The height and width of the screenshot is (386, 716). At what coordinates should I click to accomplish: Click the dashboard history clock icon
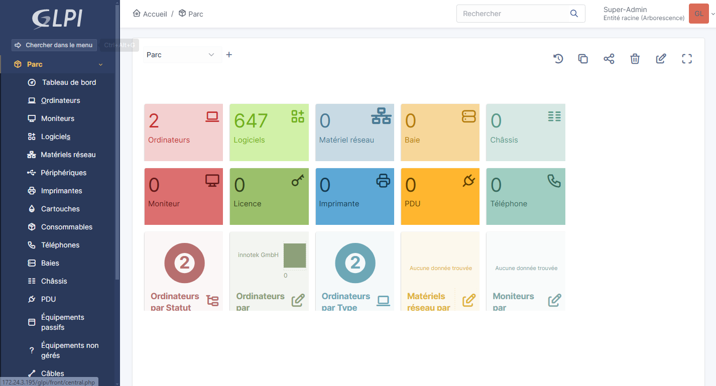pyautogui.click(x=558, y=59)
